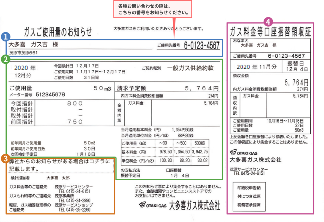Click the thank-you line 大多喜ガスをご利用いただき
Image resolution: width=324 pixels, height=222 pixels.
tap(159, 29)
